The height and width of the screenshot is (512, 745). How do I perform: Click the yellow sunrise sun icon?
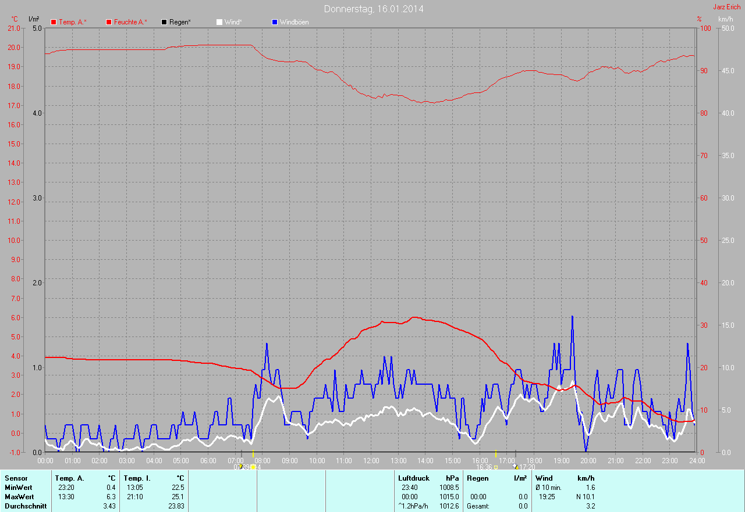[253, 467]
